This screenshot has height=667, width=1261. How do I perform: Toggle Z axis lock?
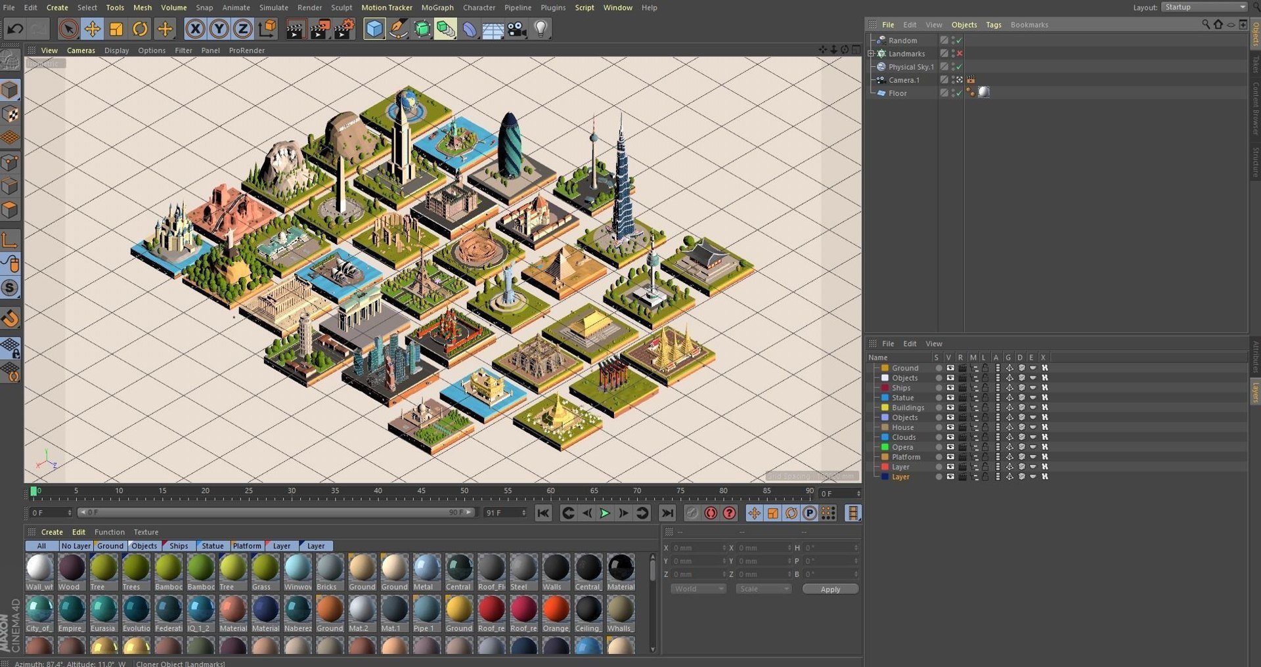click(243, 29)
